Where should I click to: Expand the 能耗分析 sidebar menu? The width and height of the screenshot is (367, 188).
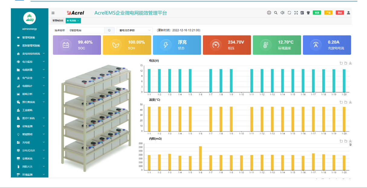click(x=30, y=94)
